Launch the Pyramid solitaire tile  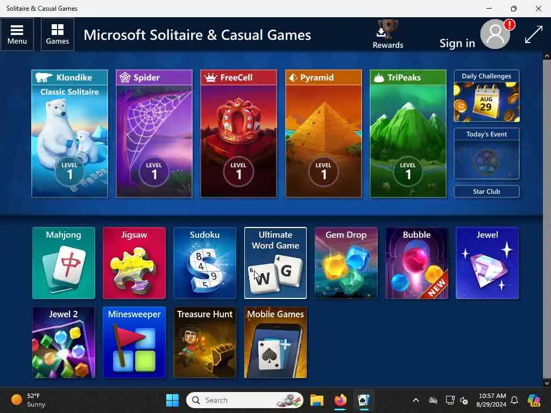(x=323, y=133)
